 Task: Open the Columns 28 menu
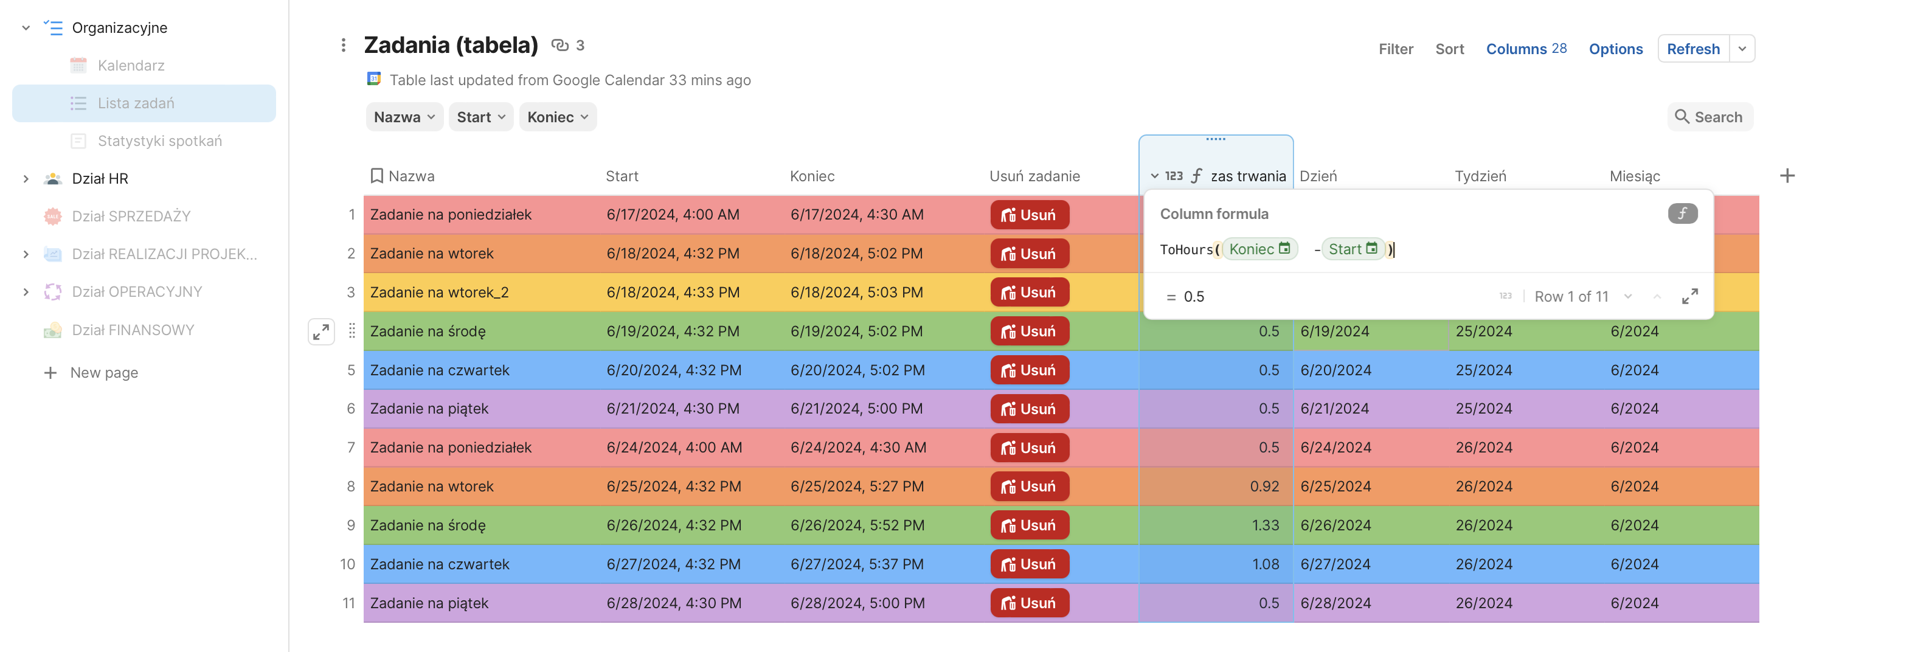point(1525,49)
